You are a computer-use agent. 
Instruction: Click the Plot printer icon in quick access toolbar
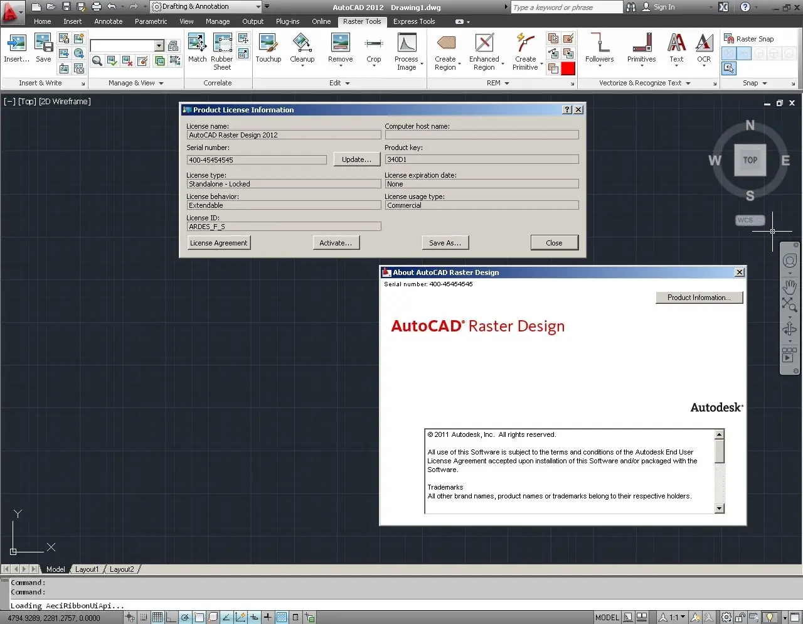tap(97, 7)
